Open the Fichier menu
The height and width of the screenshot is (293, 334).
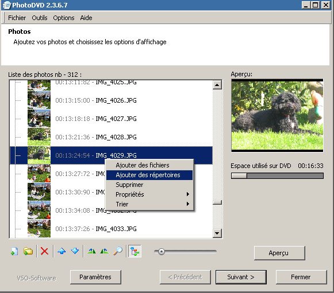[17, 18]
